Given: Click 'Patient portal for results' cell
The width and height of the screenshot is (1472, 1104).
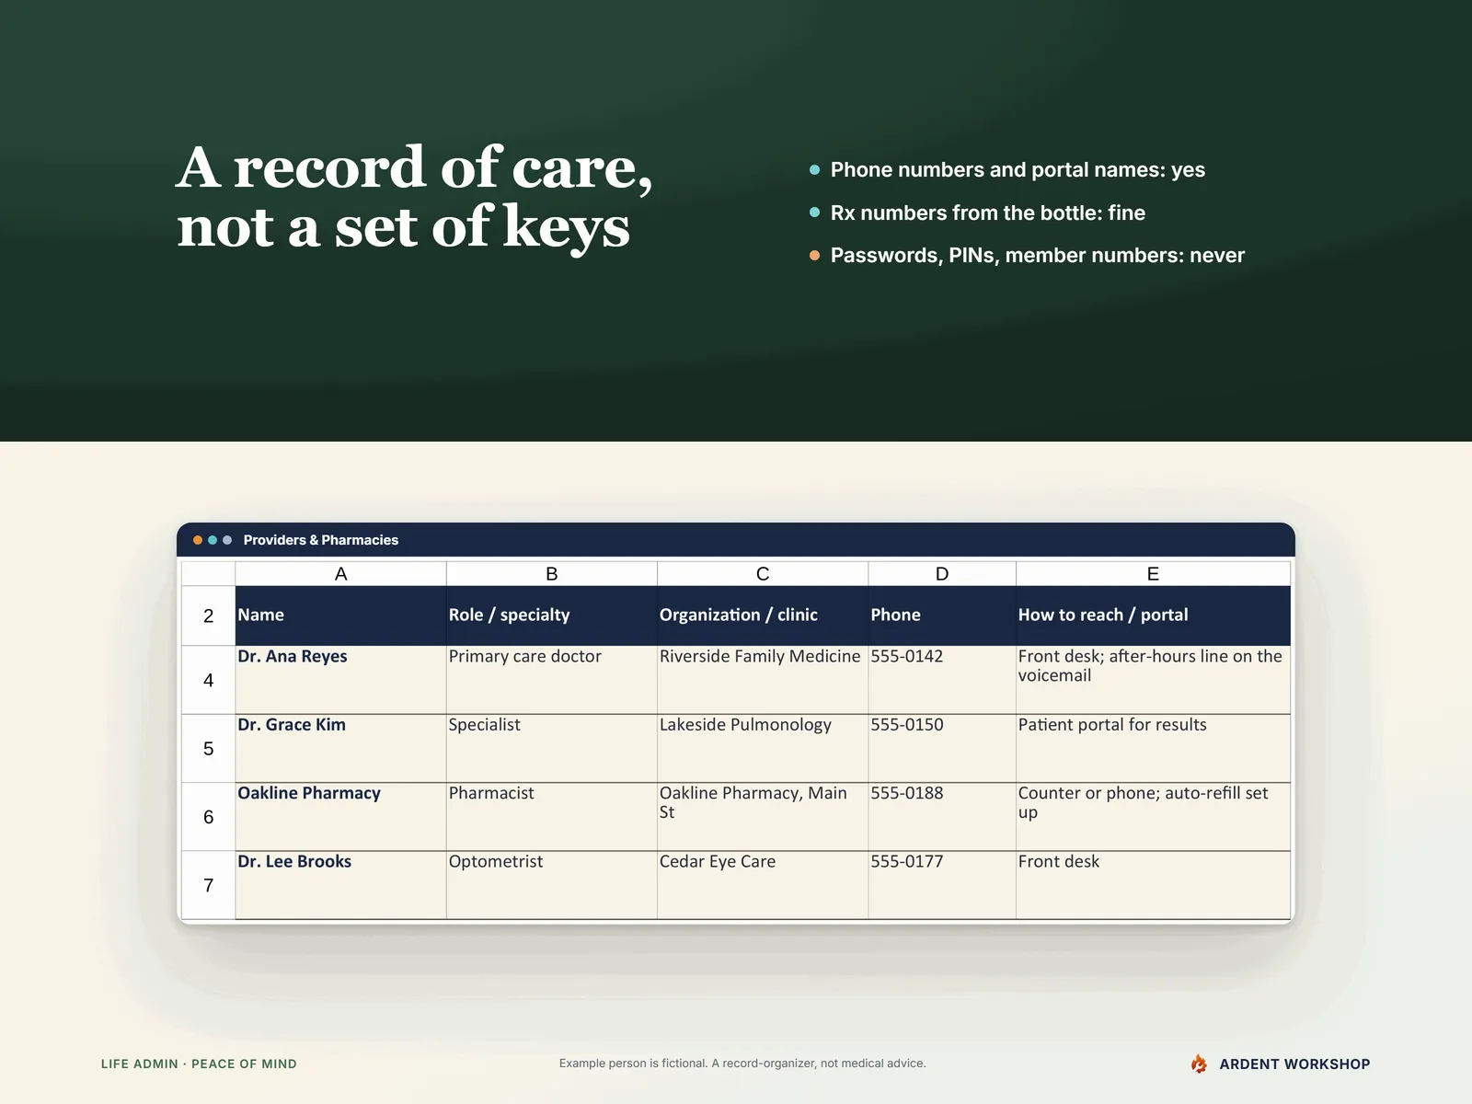Looking at the screenshot, I should coord(1153,748).
